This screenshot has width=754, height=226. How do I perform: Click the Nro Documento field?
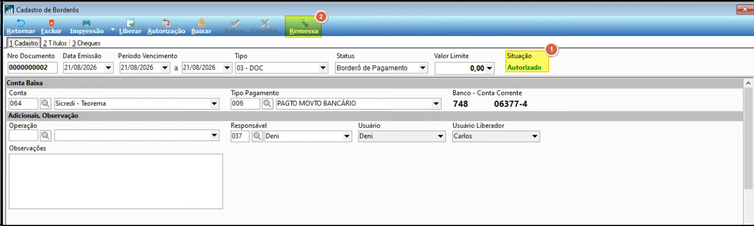[32, 68]
